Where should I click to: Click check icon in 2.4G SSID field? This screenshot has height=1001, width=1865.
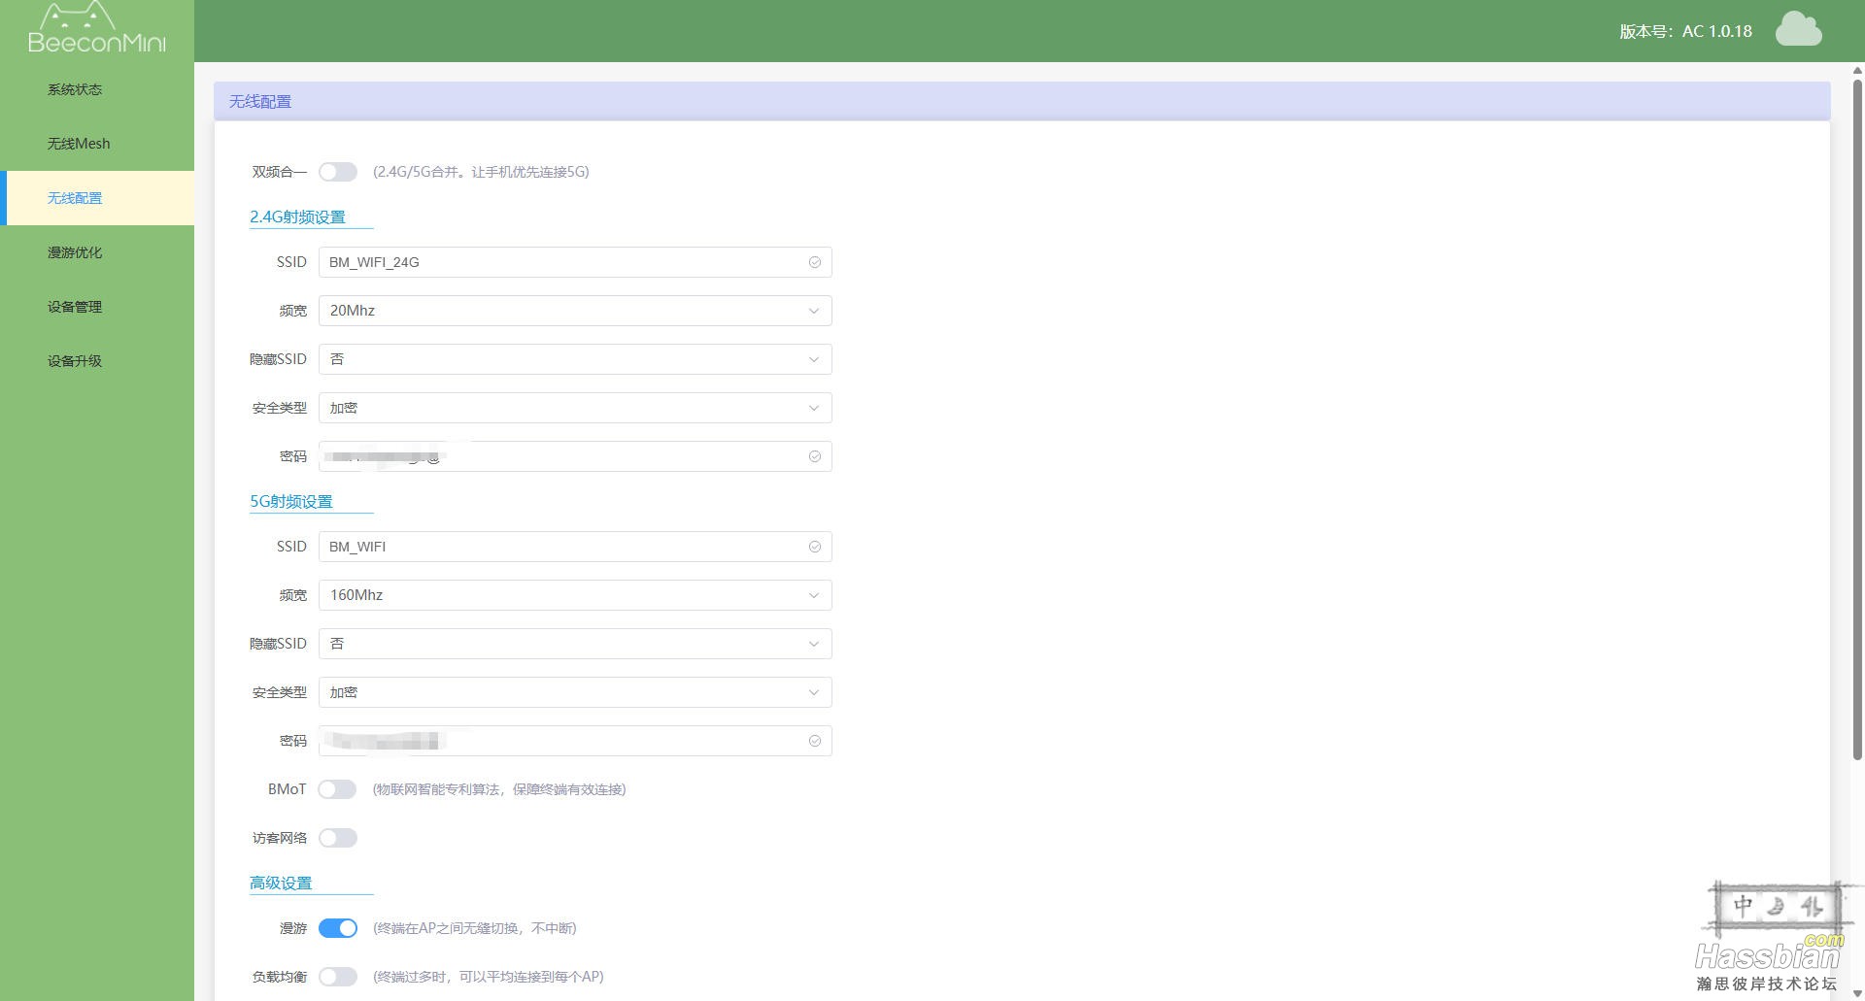814,262
